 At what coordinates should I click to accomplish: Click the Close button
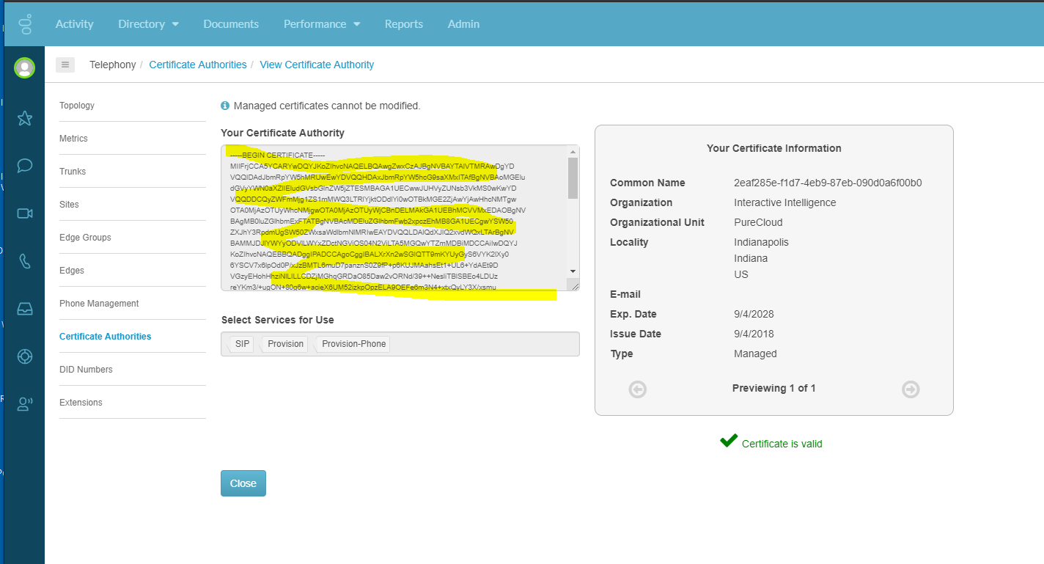coord(243,483)
